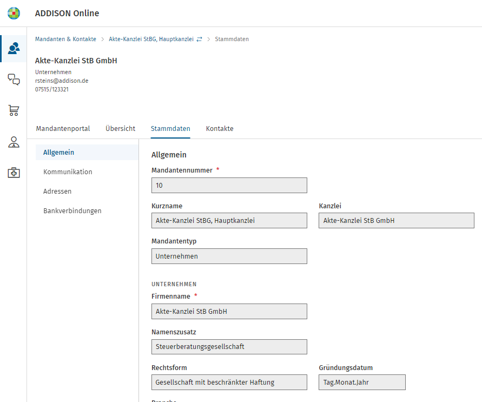Open the person profile sidebar icon

point(14,142)
